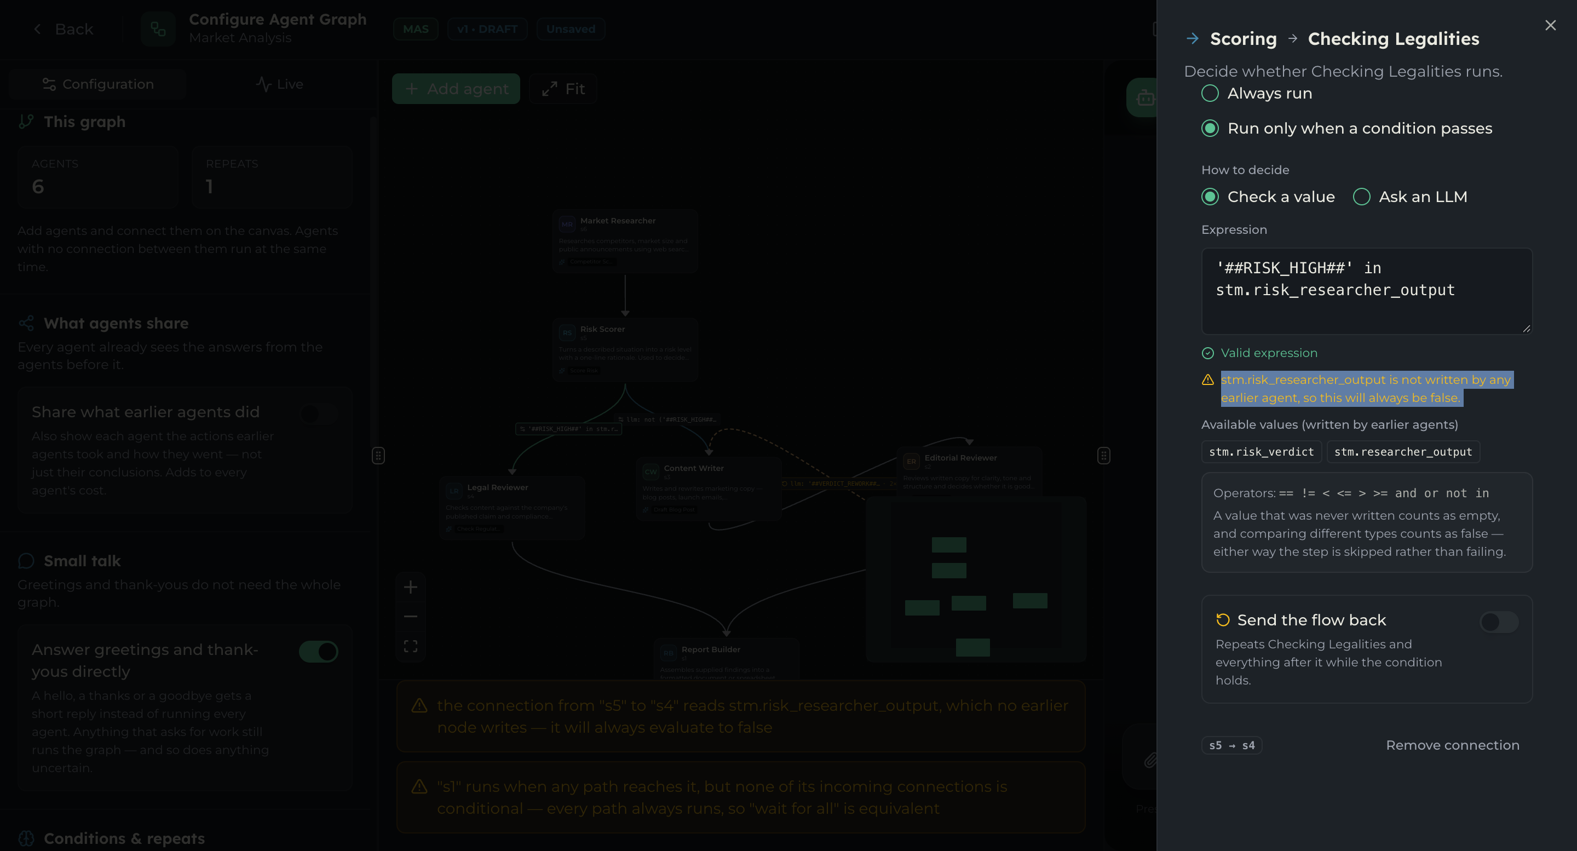The height and width of the screenshot is (851, 1577).
Task: Toggle Share what earlier agents did
Action: point(318,414)
